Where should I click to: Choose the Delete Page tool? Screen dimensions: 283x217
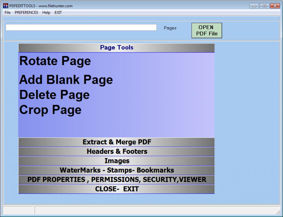click(x=54, y=95)
